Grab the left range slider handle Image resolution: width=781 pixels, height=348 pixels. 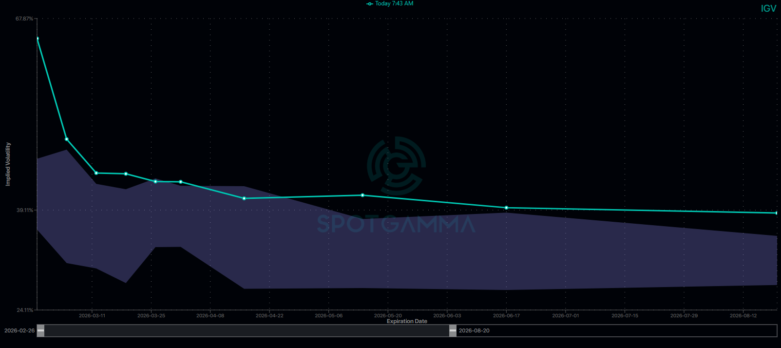click(x=41, y=330)
